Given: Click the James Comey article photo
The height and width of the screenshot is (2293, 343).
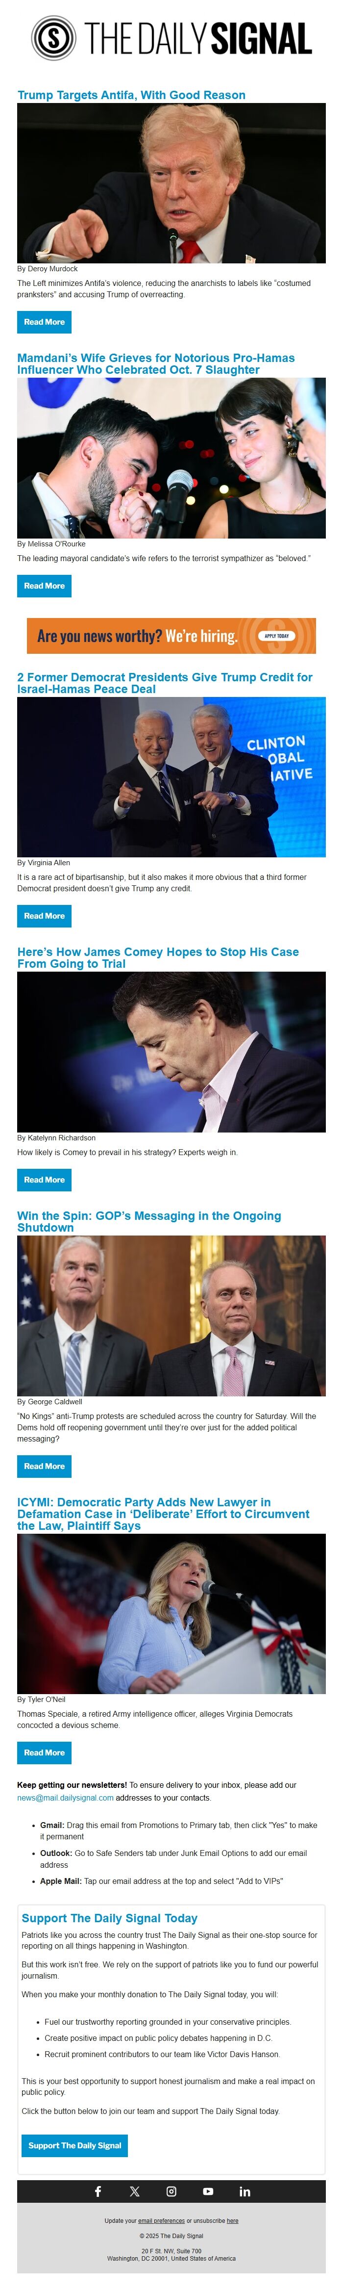Looking at the screenshot, I should [171, 1051].
